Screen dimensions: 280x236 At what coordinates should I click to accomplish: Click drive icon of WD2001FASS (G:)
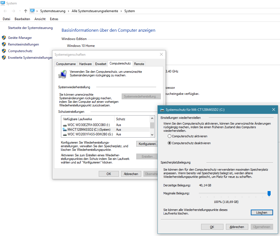click(65, 135)
